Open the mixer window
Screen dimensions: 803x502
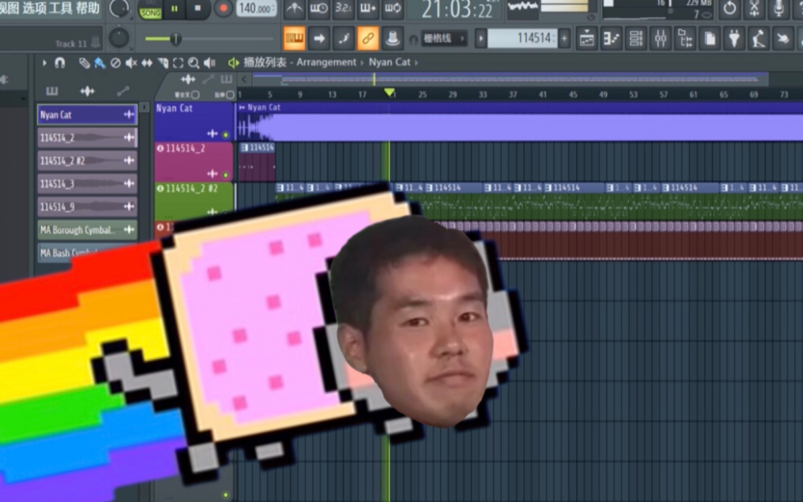(660, 39)
